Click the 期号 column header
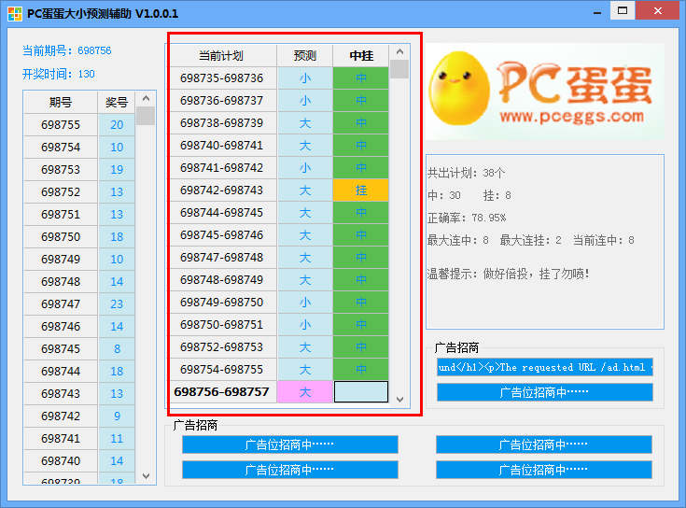 (x=61, y=103)
